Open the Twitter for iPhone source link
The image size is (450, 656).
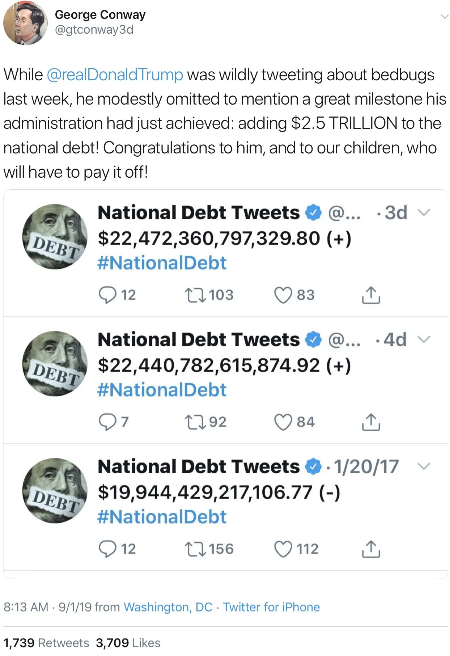pos(271,607)
